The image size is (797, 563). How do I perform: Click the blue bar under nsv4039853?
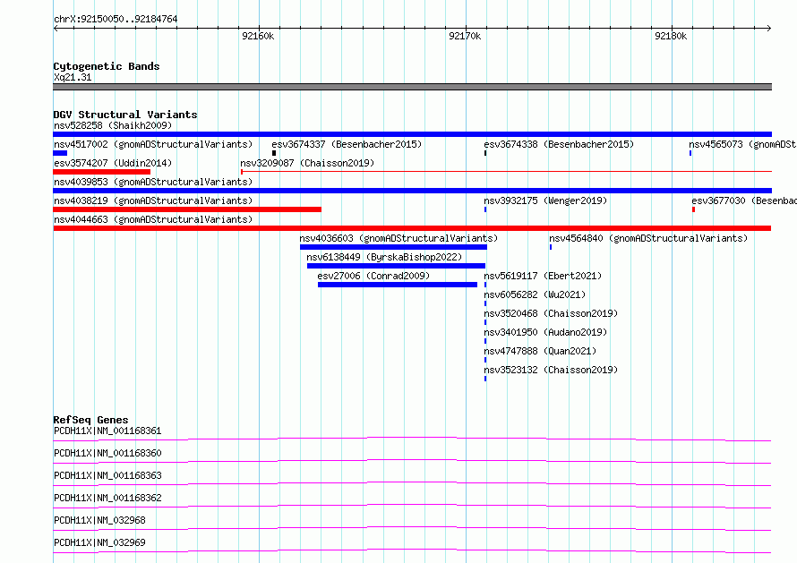coord(412,191)
